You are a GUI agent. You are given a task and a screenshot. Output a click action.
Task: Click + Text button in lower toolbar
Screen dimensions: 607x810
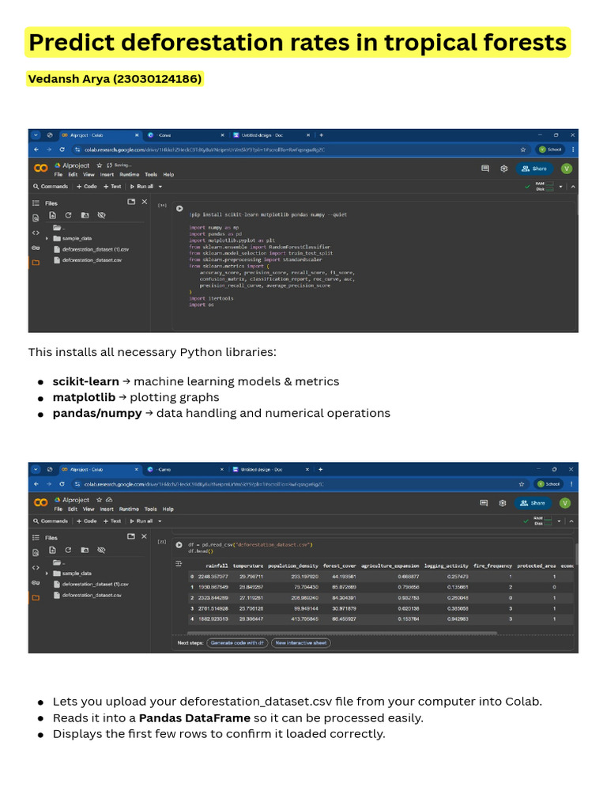point(112,521)
